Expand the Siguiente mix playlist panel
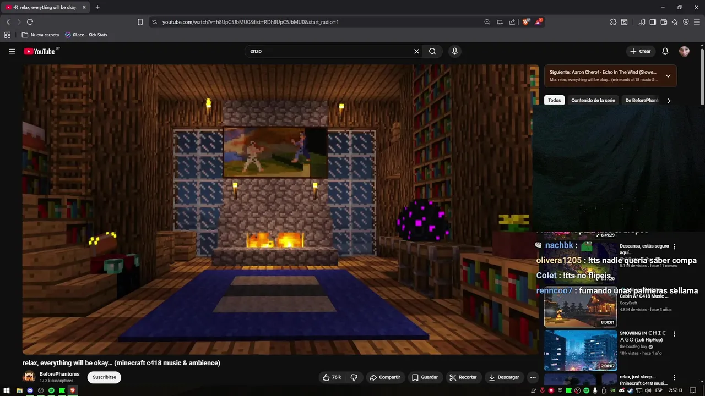 [x=668, y=76]
